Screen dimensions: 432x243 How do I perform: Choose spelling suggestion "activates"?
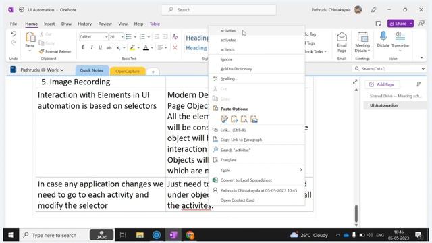click(256, 40)
